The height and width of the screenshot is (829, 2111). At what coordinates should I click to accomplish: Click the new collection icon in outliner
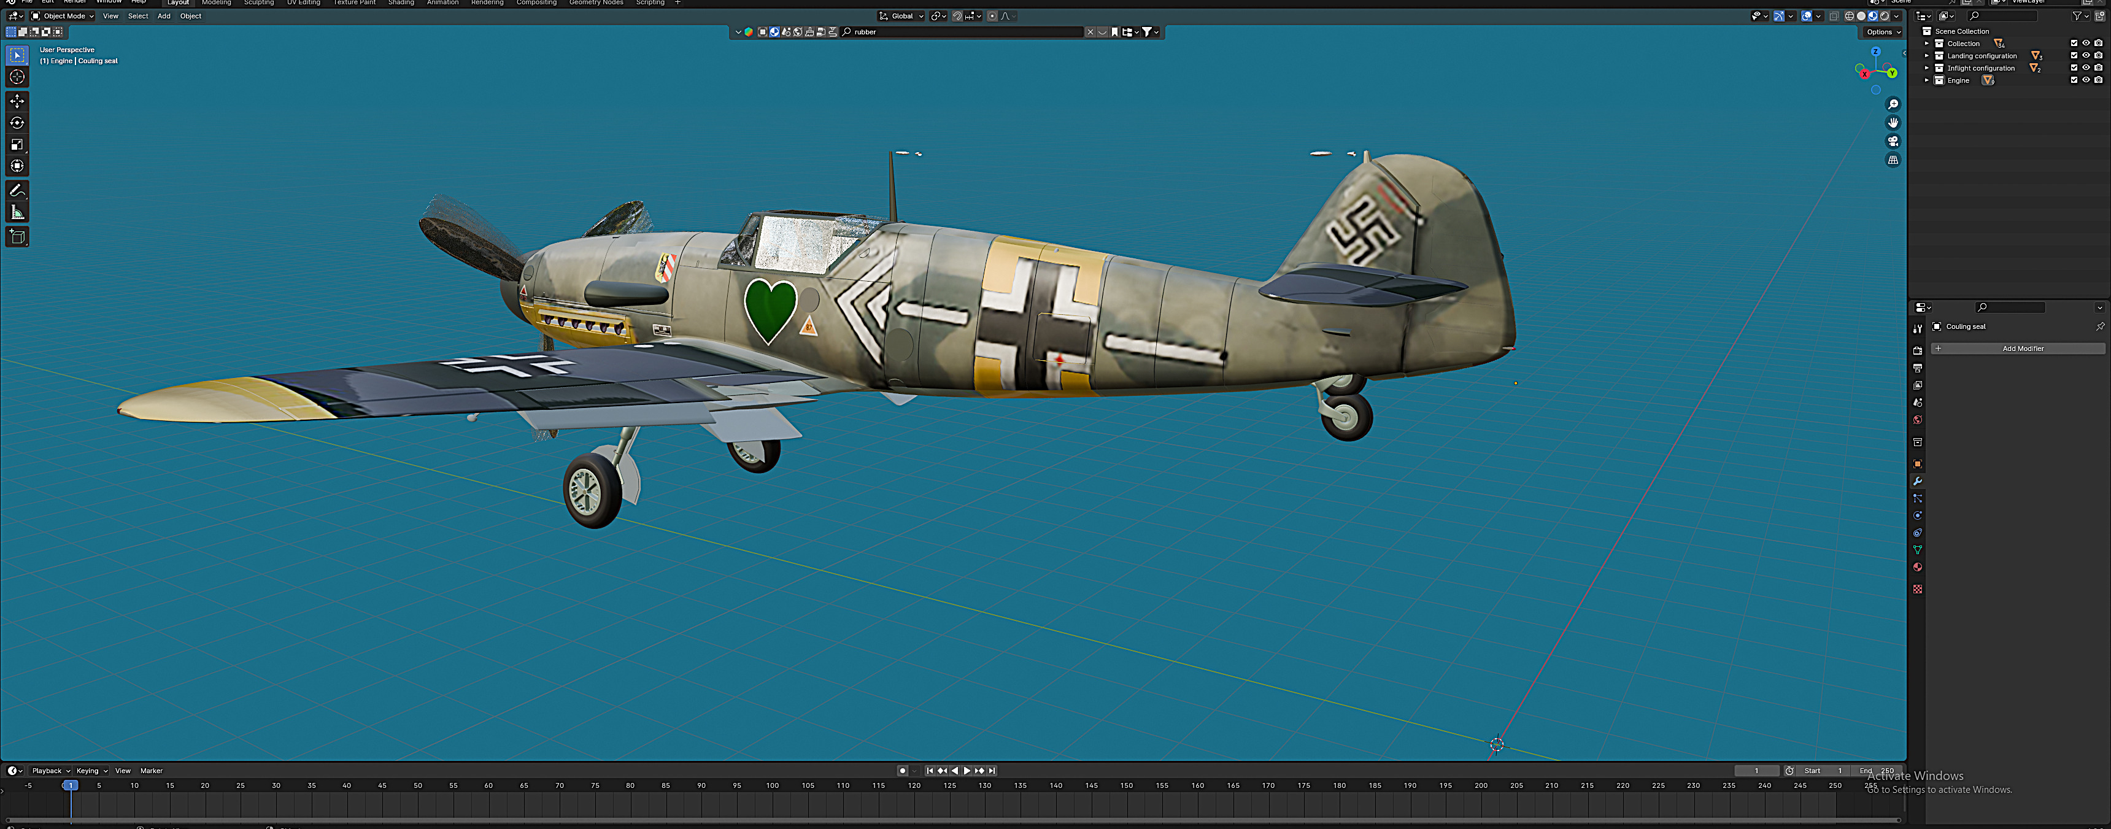click(x=2099, y=15)
